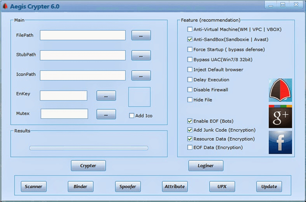This screenshot has width=306, height=202.
Task: Enable EOF Data (Encryption)
Action: click(190, 147)
